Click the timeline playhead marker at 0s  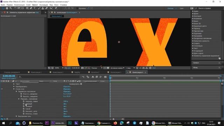coord(110,78)
